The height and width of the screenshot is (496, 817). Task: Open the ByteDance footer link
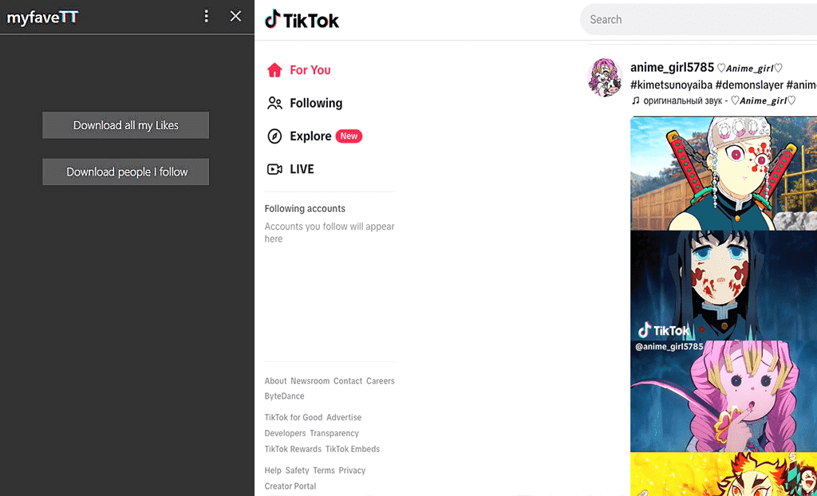click(285, 396)
